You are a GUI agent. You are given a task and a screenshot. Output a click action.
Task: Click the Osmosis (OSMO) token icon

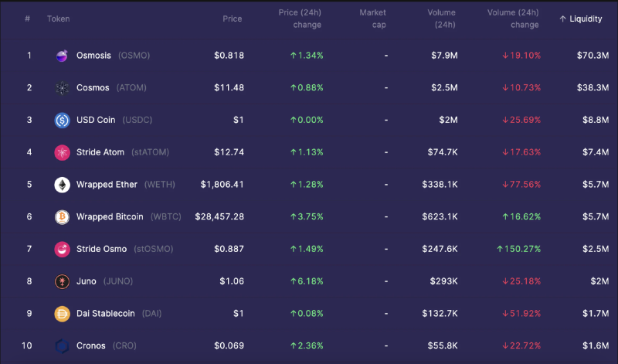(62, 56)
